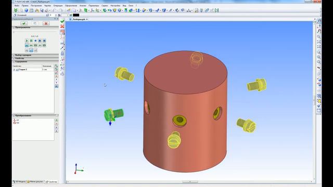
Task: Toggle the loop playback button in player
Action: point(35,45)
